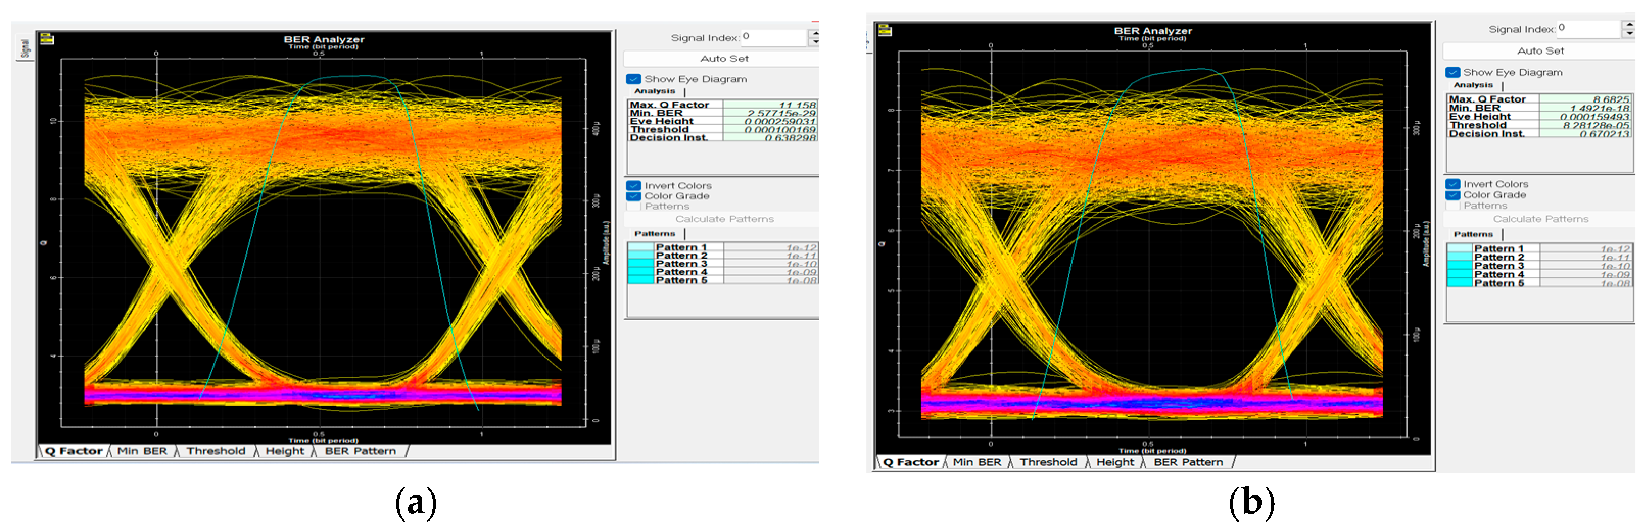Click the Eye Height value 0.000259031

pyautogui.click(x=770, y=121)
